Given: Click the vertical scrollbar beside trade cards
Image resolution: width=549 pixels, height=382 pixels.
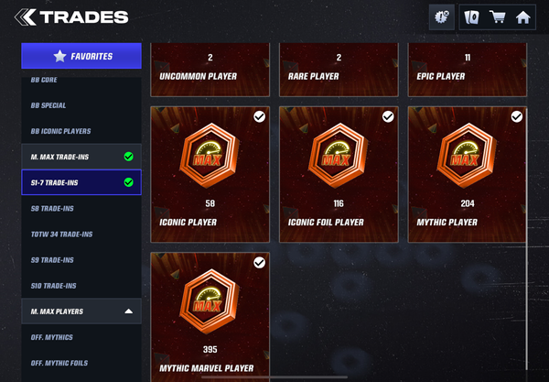Looking at the screenshot, I should (x=527, y=238).
